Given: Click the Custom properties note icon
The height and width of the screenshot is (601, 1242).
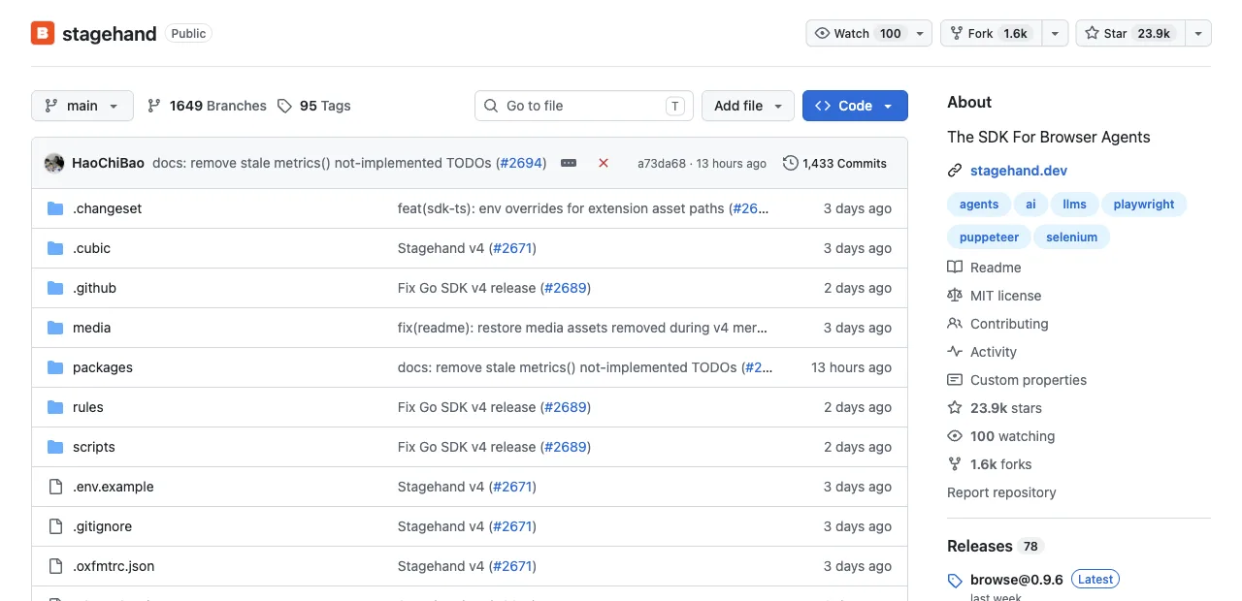Looking at the screenshot, I should tap(955, 380).
